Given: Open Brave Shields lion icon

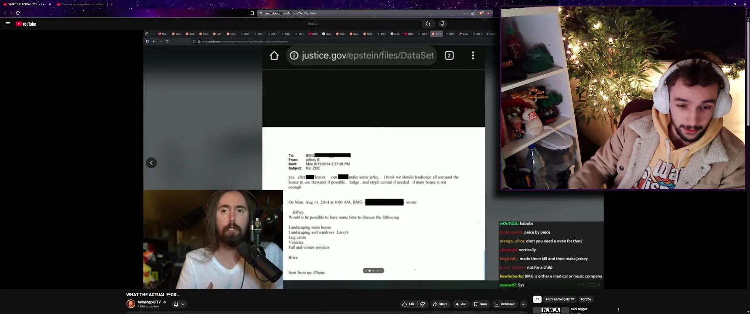Looking at the screenshot, I should (x=481, y=13).
